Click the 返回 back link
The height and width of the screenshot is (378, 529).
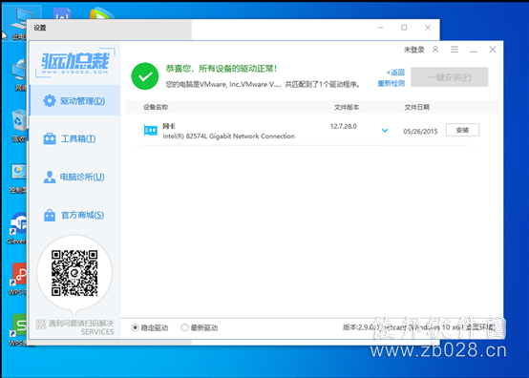click(395, 73)
